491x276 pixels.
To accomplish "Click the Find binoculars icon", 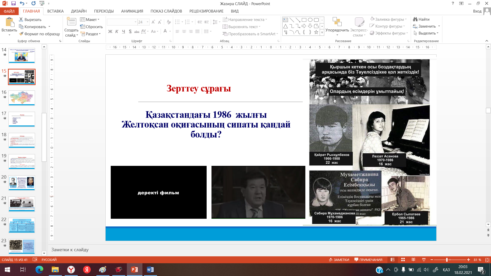I will point(415,19).
